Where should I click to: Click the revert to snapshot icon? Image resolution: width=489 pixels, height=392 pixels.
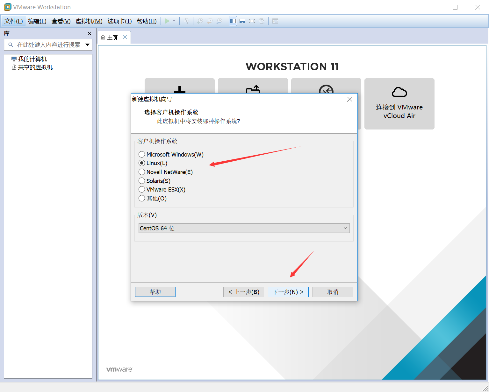coord(210,21)
